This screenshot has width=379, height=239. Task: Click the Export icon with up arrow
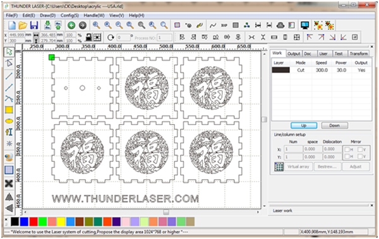tap(58, 25)
